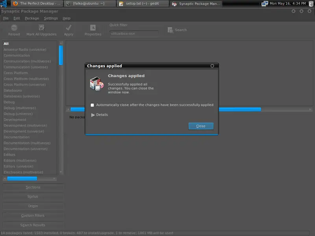This screenshot has height=236, width=315.
Task: Select Cross Platform category in list
Action: point(16,73)
